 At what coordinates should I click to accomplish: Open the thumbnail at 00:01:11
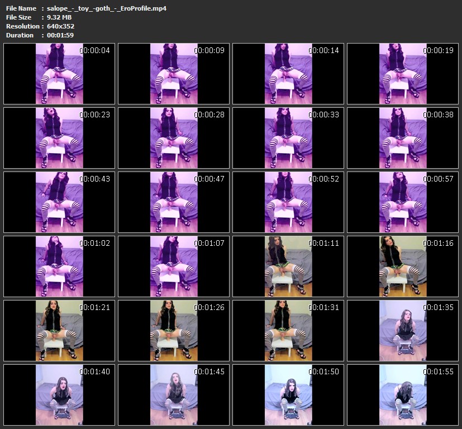click(288, 266)
